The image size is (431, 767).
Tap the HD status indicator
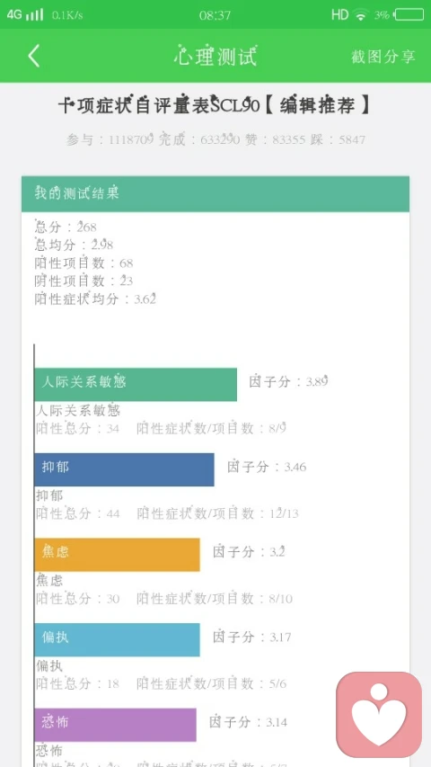coord(339,14)
